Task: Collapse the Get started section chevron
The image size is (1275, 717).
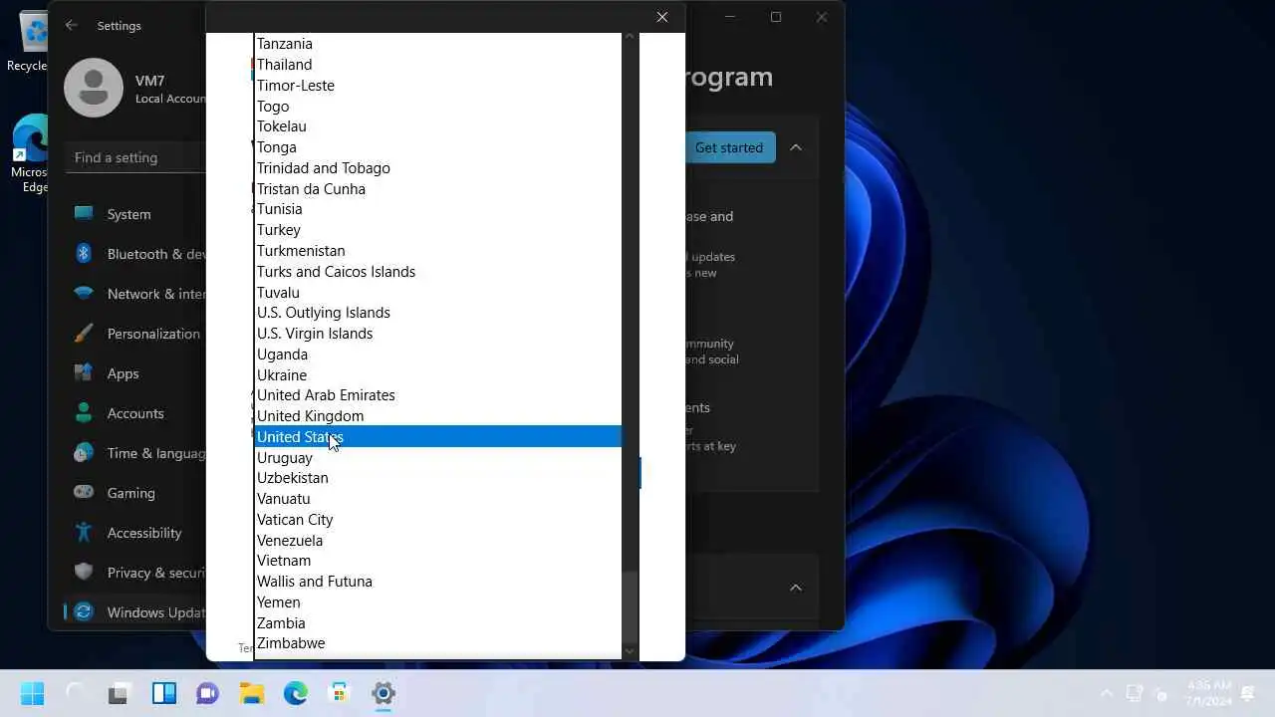Action: tap(796, 147)
